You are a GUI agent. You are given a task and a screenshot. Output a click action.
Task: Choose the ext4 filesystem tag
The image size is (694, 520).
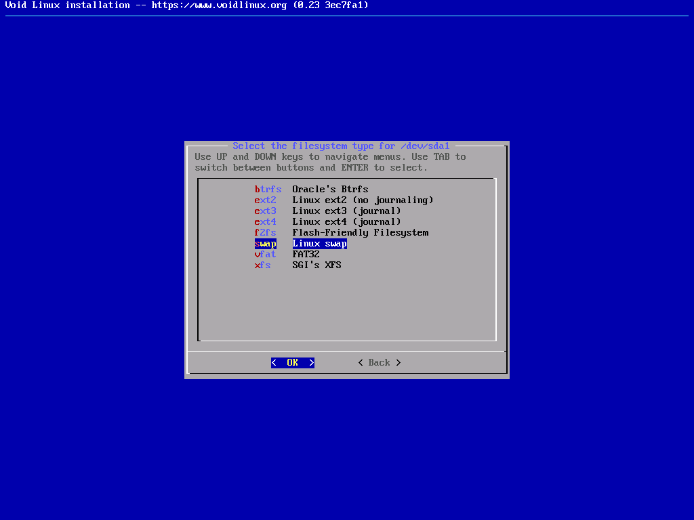click(x=265, y=222)
